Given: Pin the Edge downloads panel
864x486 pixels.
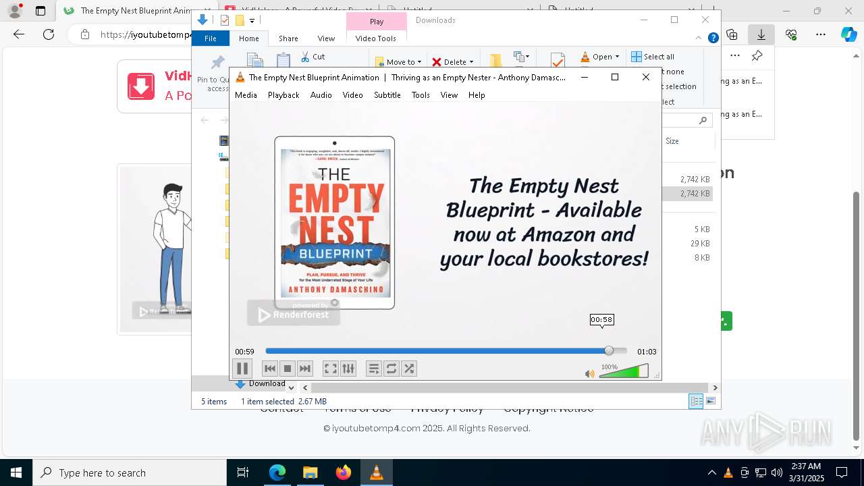Looking at the screenshot, I should 757,55.
